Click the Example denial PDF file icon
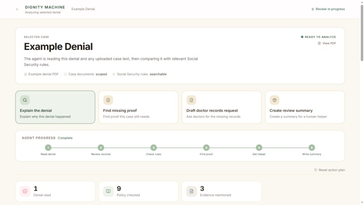The height and width of the screenshot is (205, 364). click(26, 74)
